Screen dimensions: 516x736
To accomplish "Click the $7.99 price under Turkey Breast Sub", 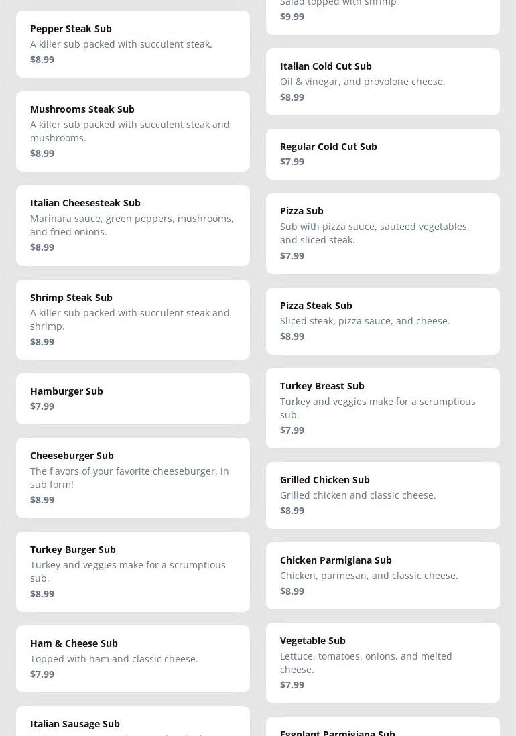I will [x=292, y=430].
